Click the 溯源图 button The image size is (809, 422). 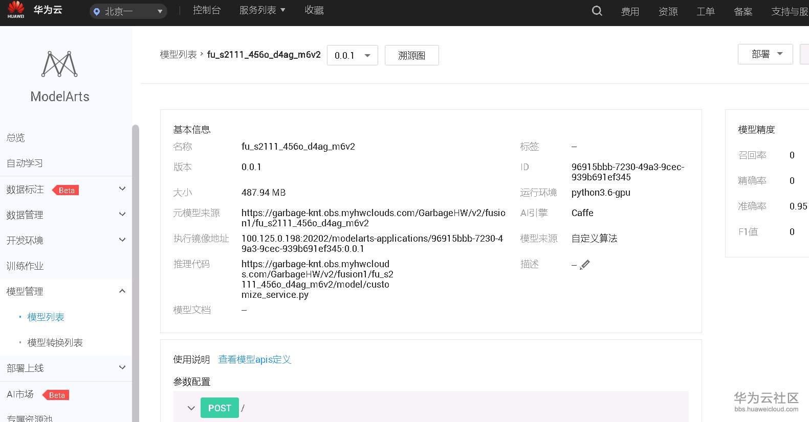[411, 55]
